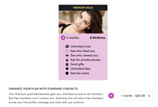Viewport: 158px width, 107px height.
Task: Click the gift box icon
Action: 67,64
